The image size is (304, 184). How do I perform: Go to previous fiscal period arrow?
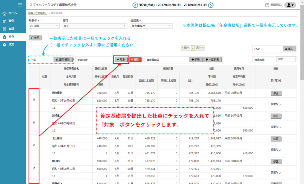[x=135, y=5]
